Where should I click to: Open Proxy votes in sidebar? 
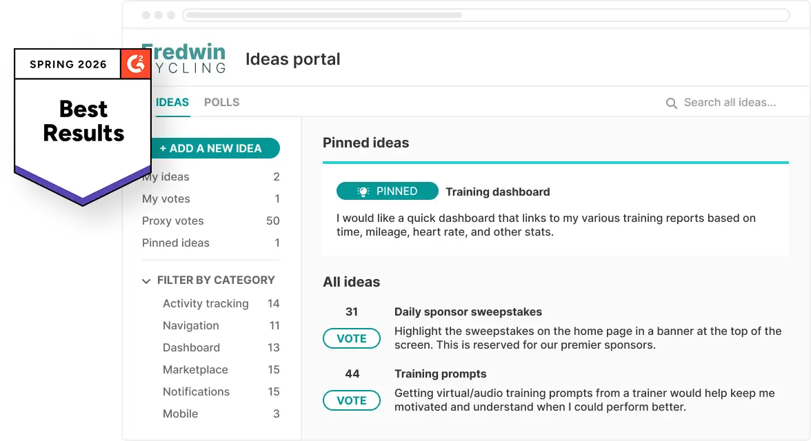point(173,221)
